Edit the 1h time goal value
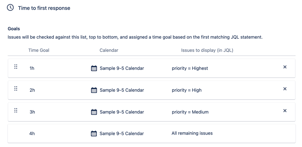 coord(32,68)
